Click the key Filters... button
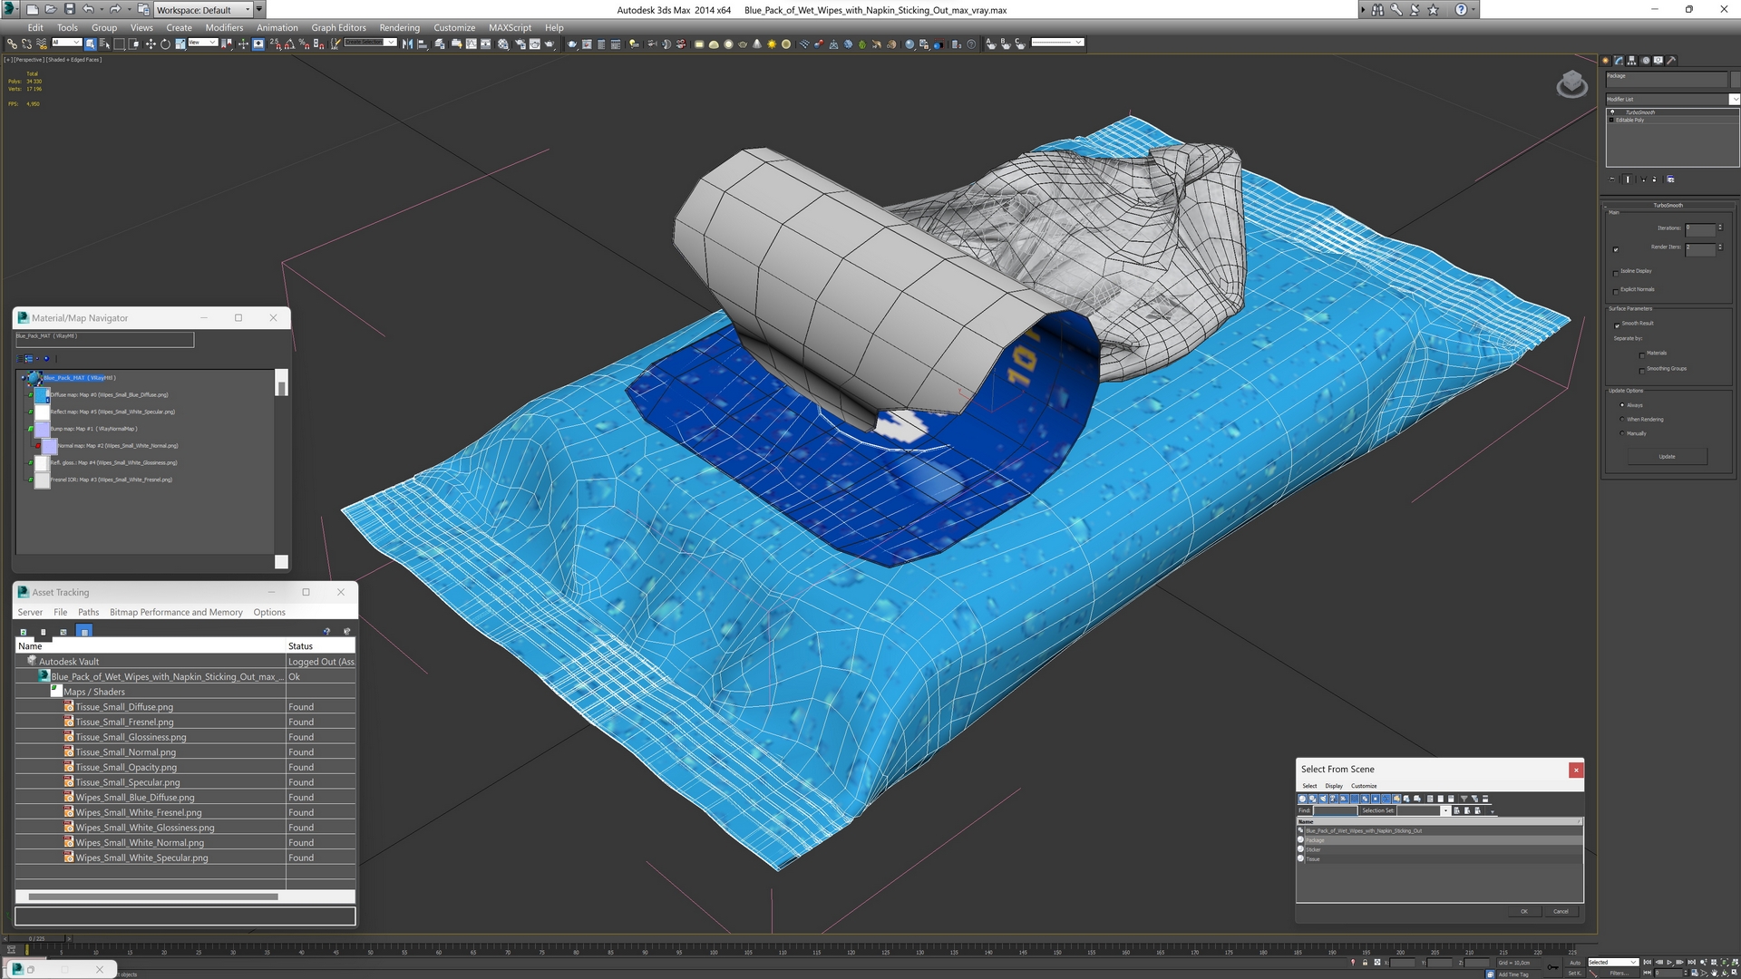Image resolution: width=1741 pixels, height=979 pixels. (x=1619, y=973)
